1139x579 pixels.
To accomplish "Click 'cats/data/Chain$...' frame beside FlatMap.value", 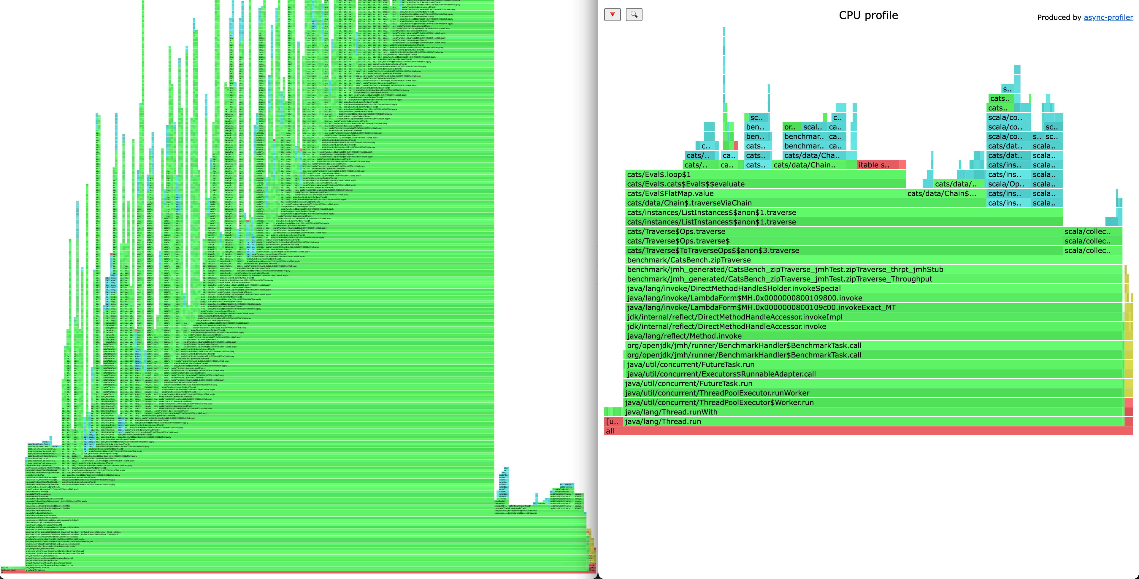I will point(946,193).
